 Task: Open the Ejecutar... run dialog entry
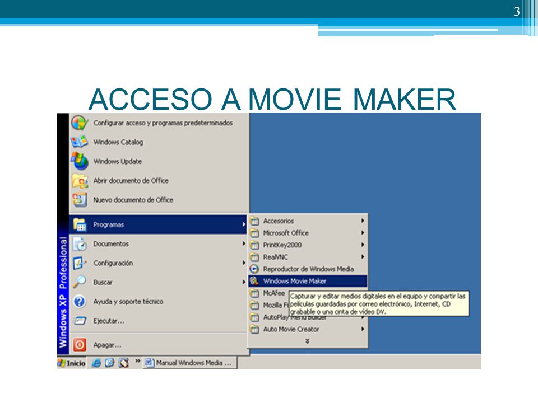(x=158, y=321)
